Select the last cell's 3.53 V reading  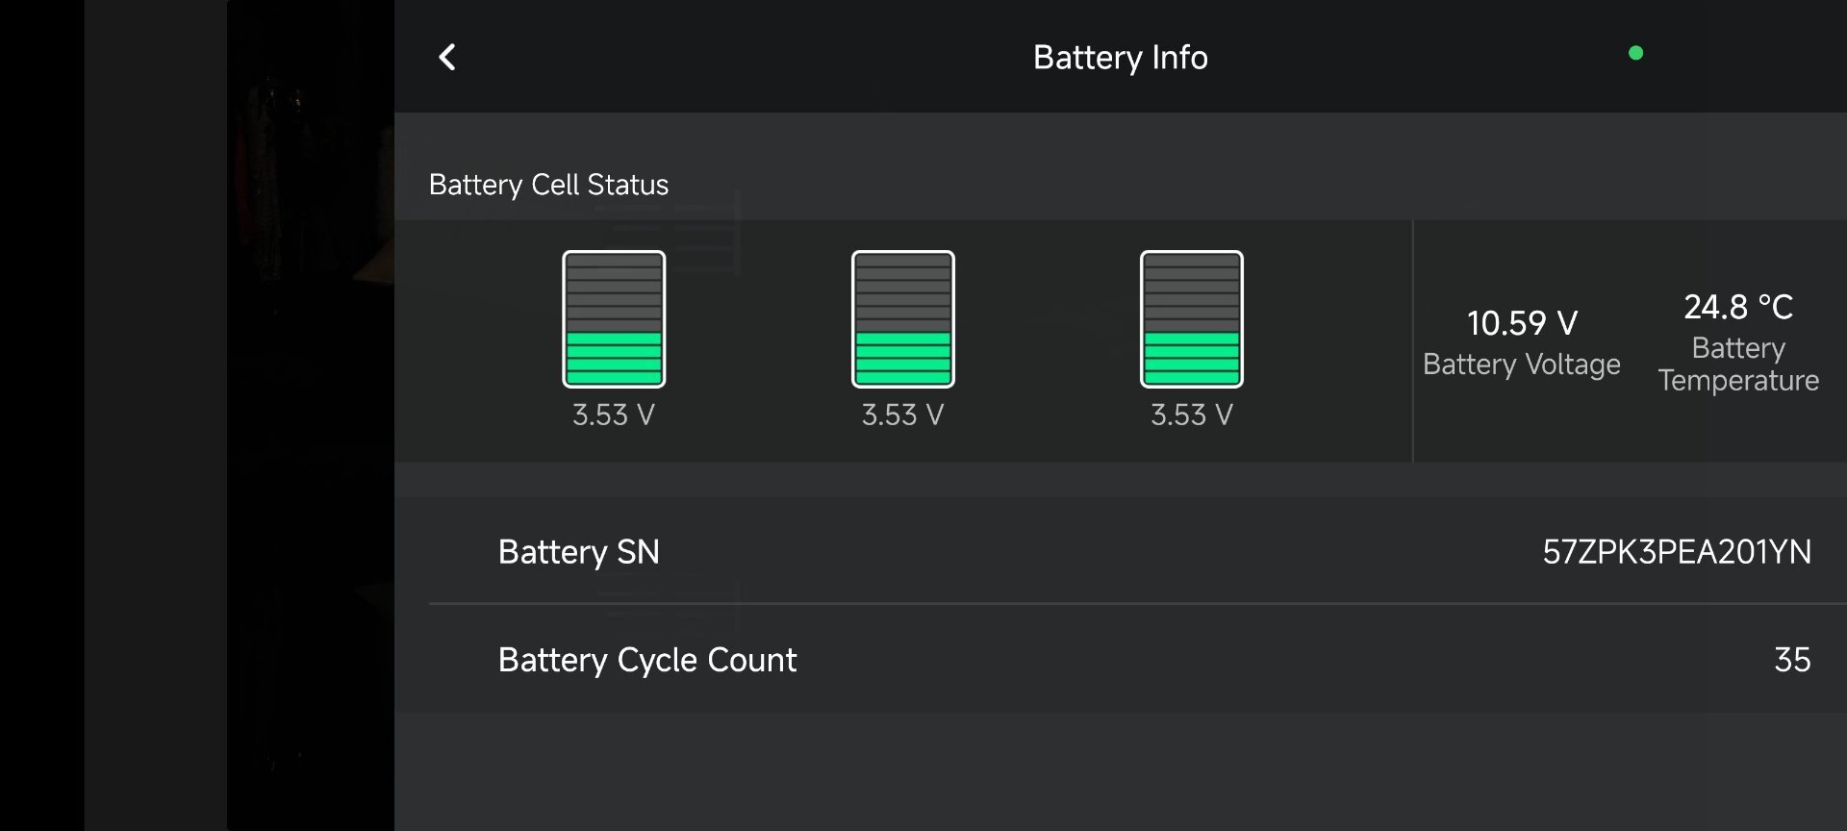tap(1192, 415)
